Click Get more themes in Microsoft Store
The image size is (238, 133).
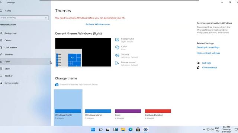78,85
